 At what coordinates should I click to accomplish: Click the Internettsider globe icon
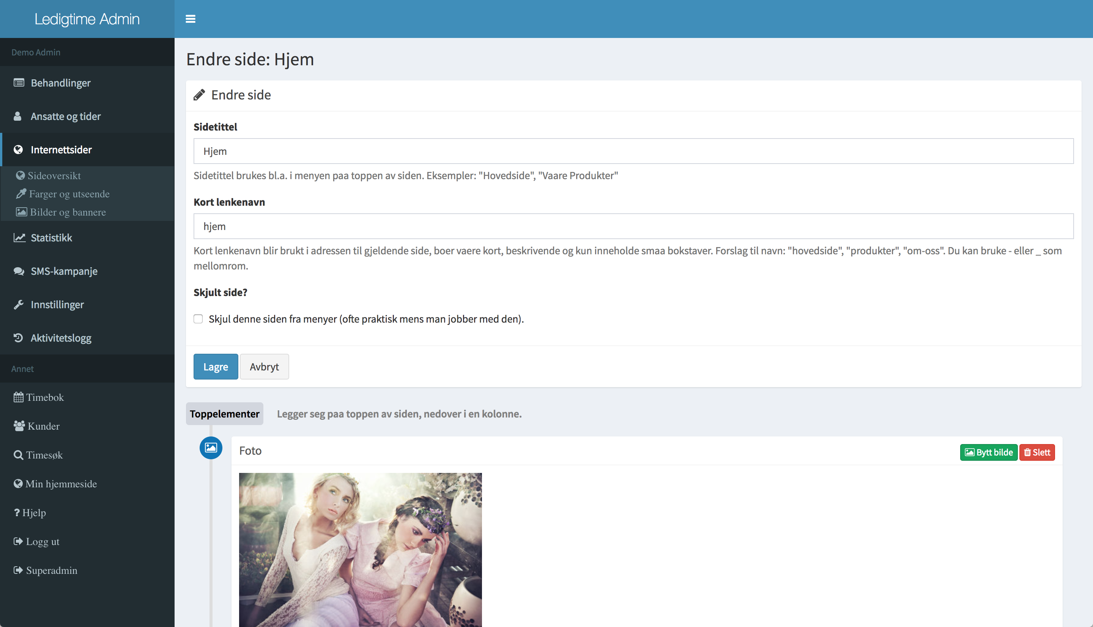(x=18, y=150)
